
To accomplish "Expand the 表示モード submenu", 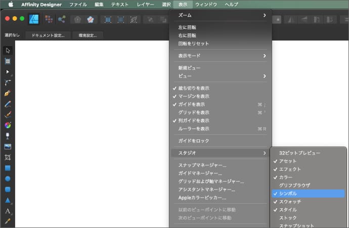I will click(220, 56).
